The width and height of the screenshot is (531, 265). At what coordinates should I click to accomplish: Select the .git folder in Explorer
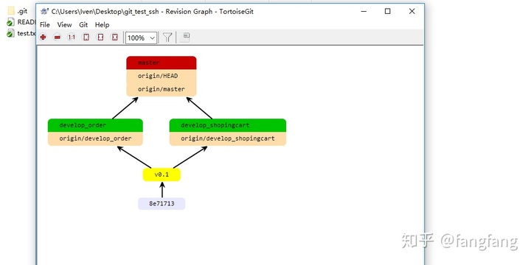coord(18,11)
